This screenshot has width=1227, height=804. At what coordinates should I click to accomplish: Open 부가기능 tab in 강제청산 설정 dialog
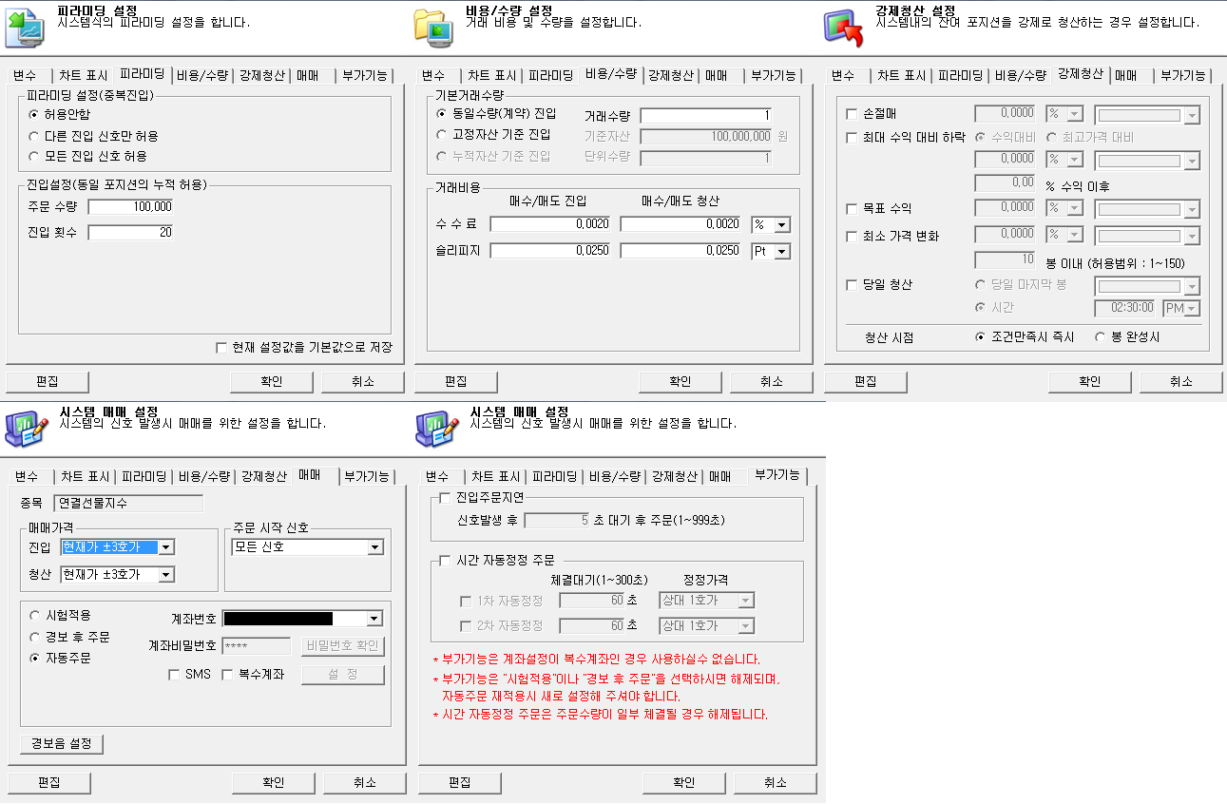(x=1182, y=75)
